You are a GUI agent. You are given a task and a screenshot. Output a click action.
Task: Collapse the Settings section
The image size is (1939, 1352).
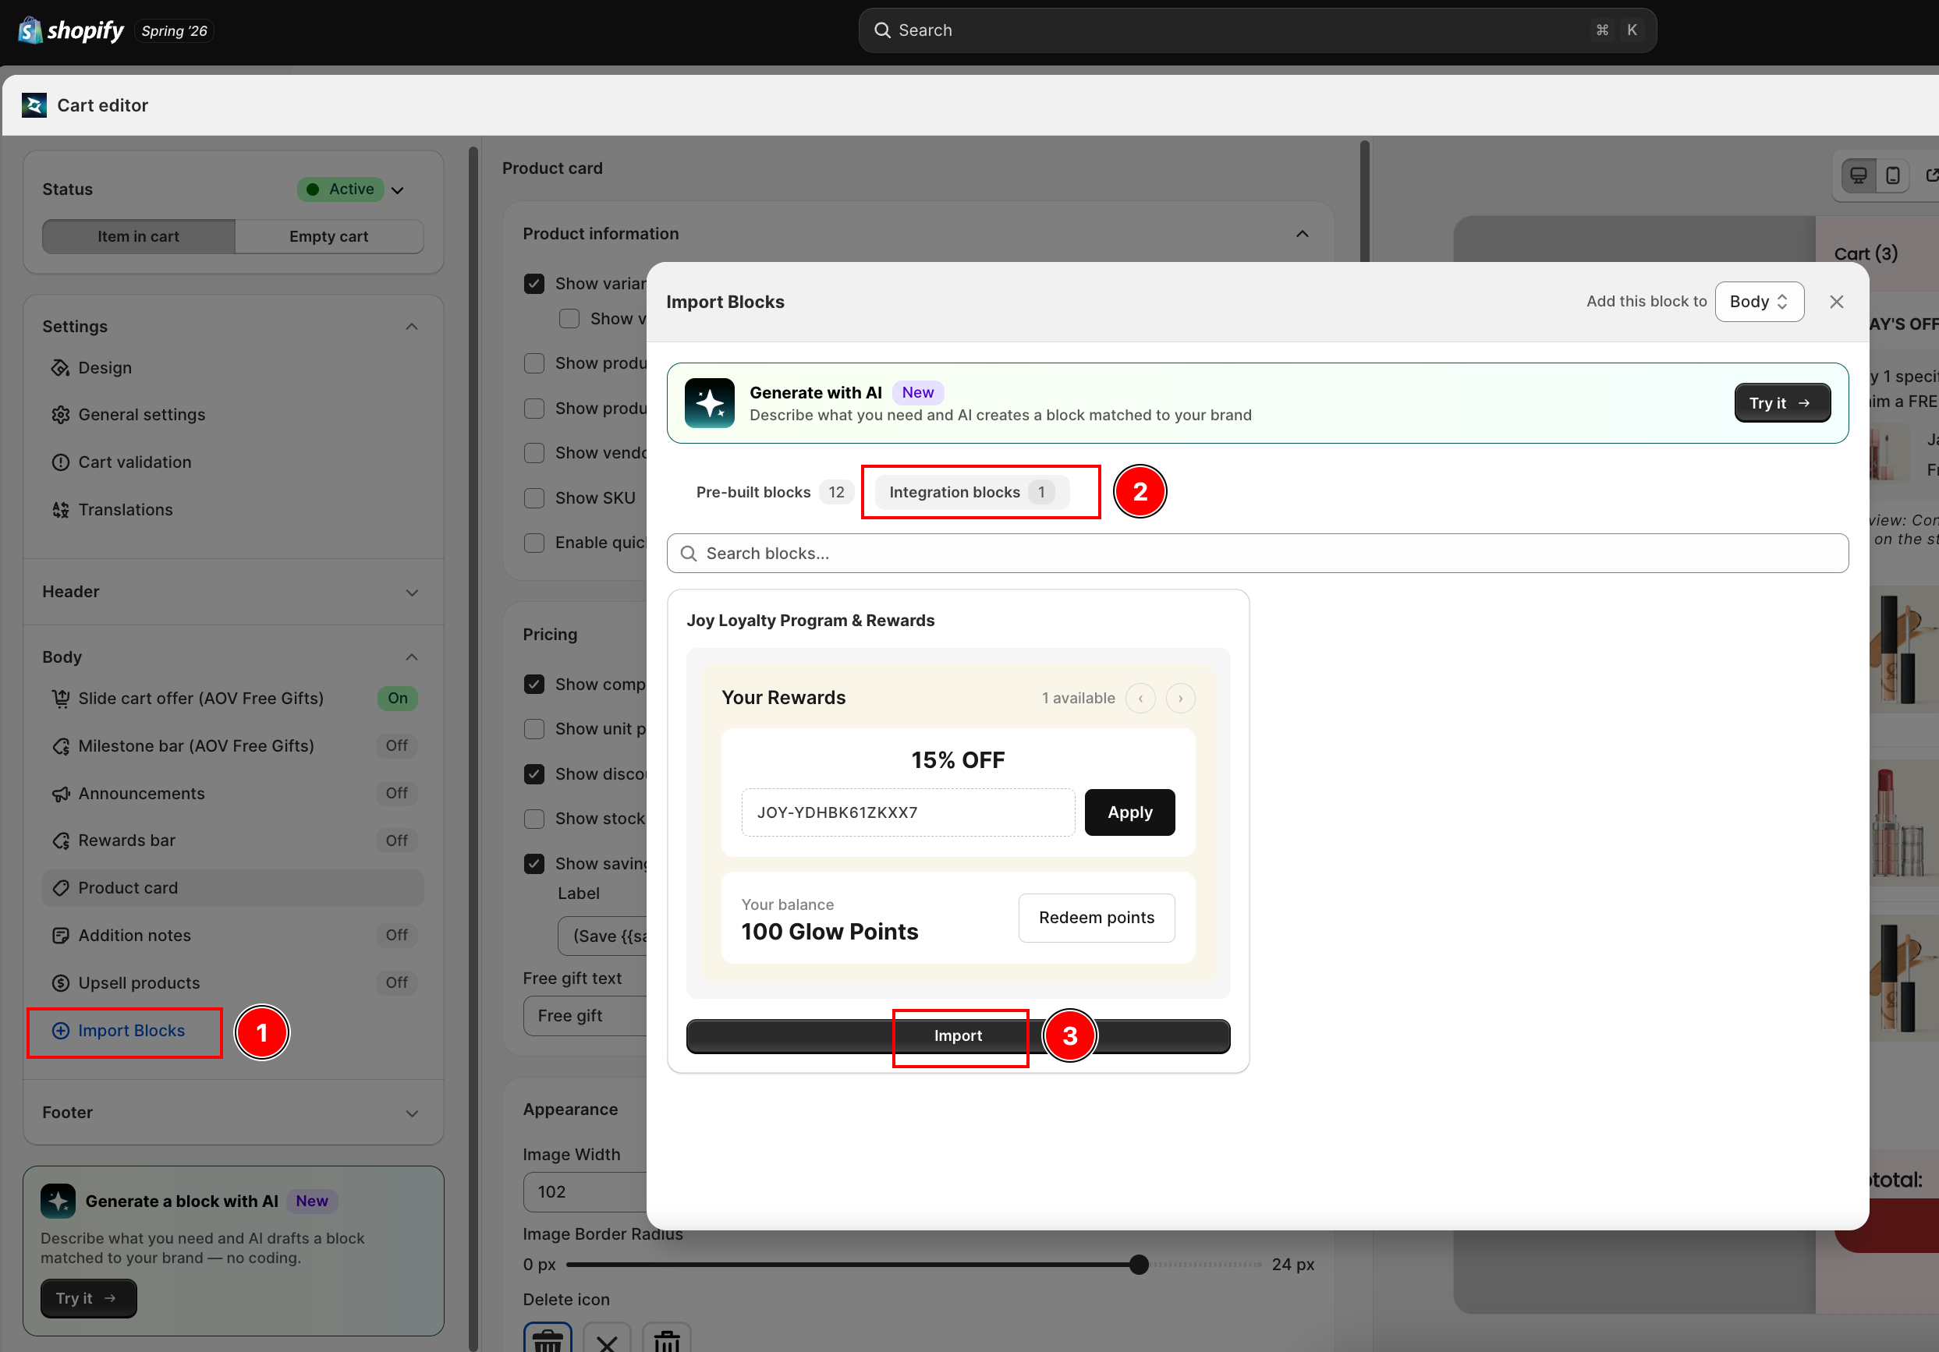[x=412, y=327]
